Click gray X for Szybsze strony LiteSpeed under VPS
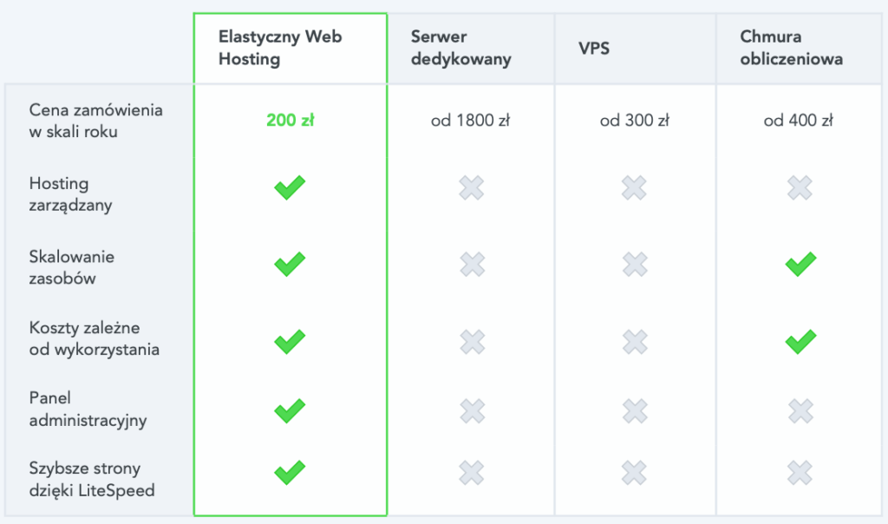 pos(634,473)
